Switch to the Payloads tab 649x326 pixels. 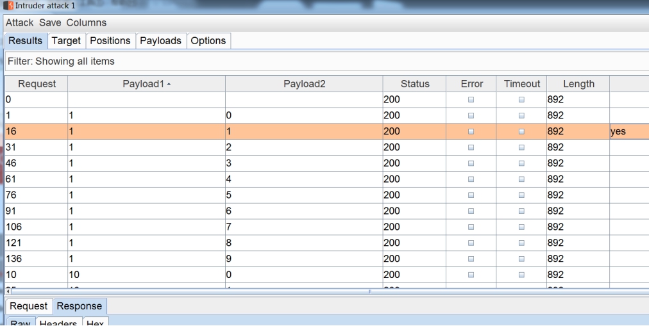click(160, 41)
